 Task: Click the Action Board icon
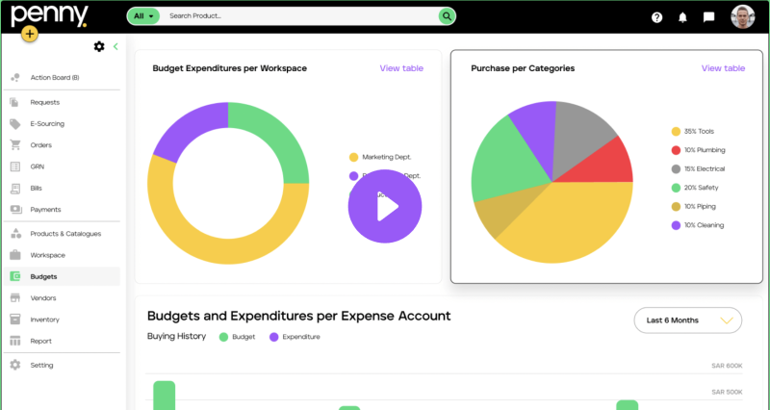click(15, 78)
